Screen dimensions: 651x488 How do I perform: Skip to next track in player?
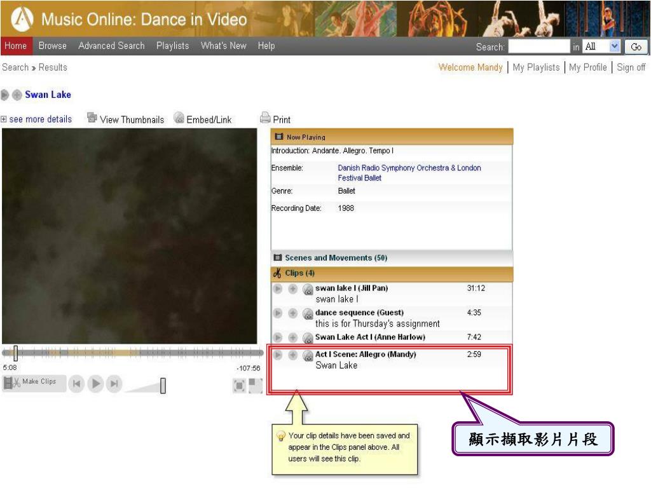point(114,383)
